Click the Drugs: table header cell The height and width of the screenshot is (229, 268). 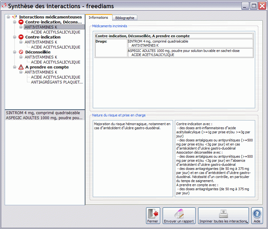tap(111, 48)
